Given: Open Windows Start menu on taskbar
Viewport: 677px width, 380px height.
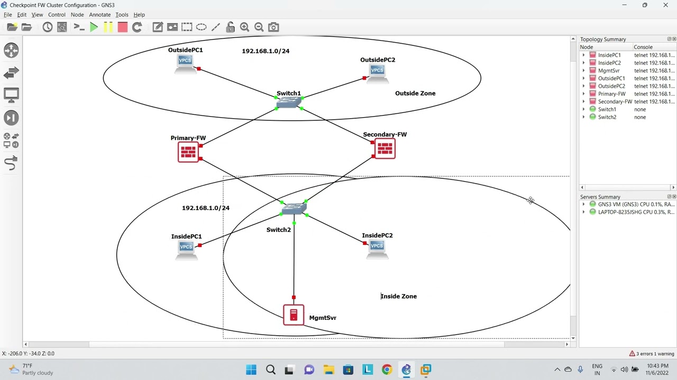Looking at the screenshot, I should 251,369.
